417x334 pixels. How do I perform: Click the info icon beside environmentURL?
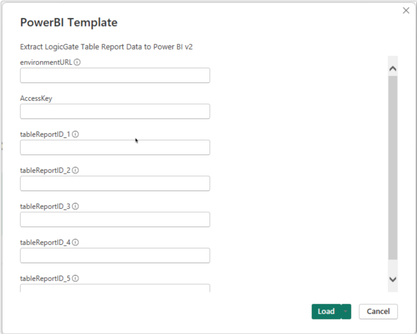[77, 62]
